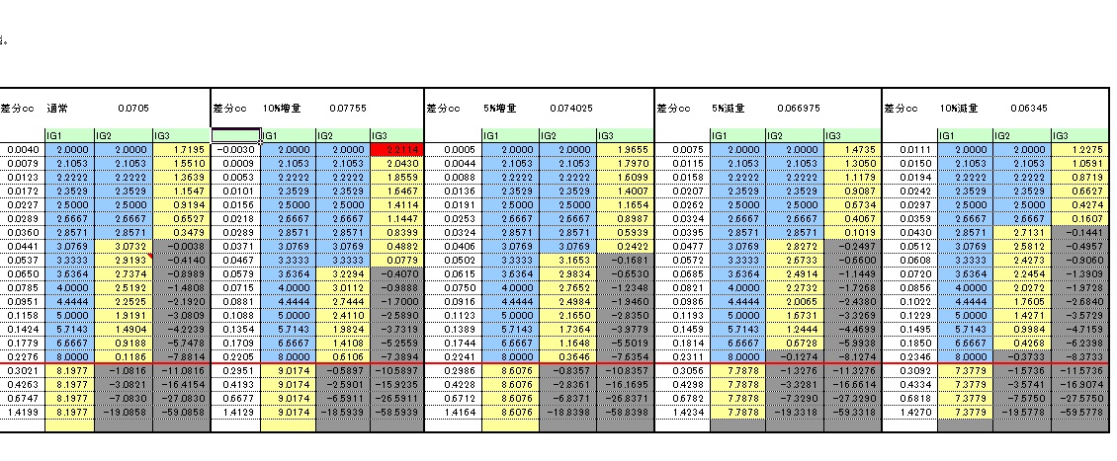Click cell 2.9193 with the comment marker

click(x=124, y=261)
